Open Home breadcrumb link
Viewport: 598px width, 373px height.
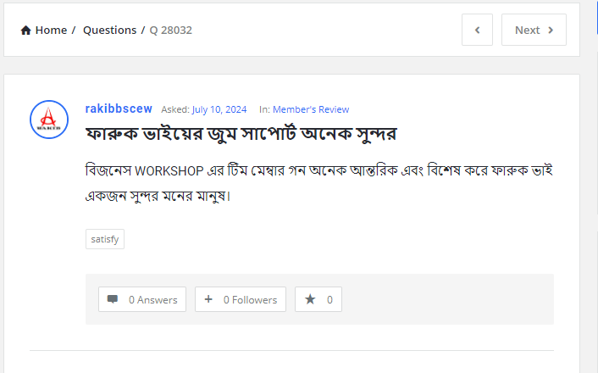point(51,31)
